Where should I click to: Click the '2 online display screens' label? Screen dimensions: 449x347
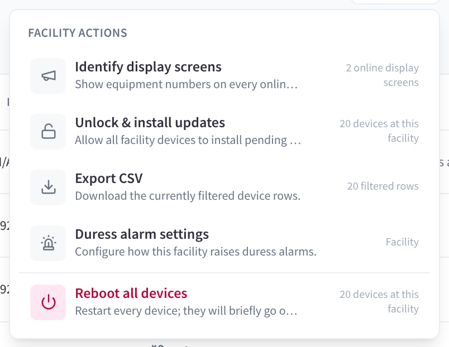point(383,75)
